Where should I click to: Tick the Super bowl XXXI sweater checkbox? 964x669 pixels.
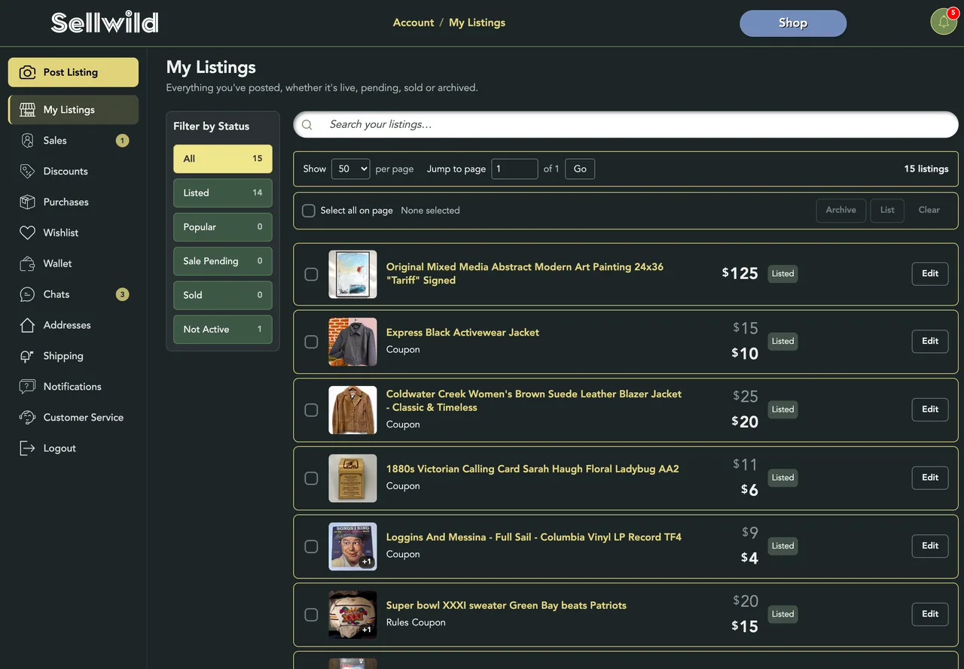point(311,615)
